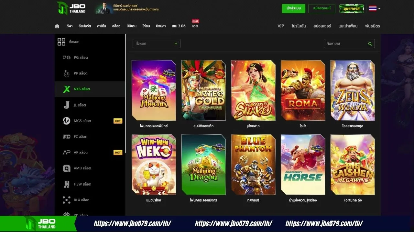
Task: Click the แมวนำโชค game title
Action: point(154,200)
